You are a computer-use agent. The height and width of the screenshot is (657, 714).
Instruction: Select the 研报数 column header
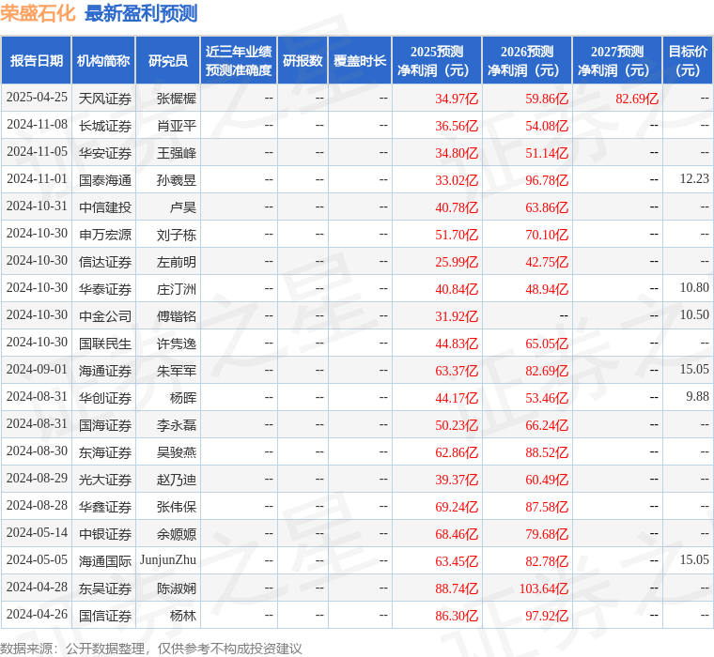point(303,60)
